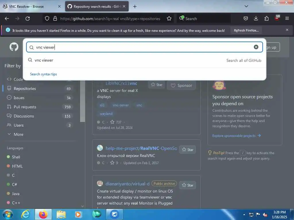Sponsor the LibVNC/x11vnc project
Viewport: 294px width, 220px height.
coord(181,85)
